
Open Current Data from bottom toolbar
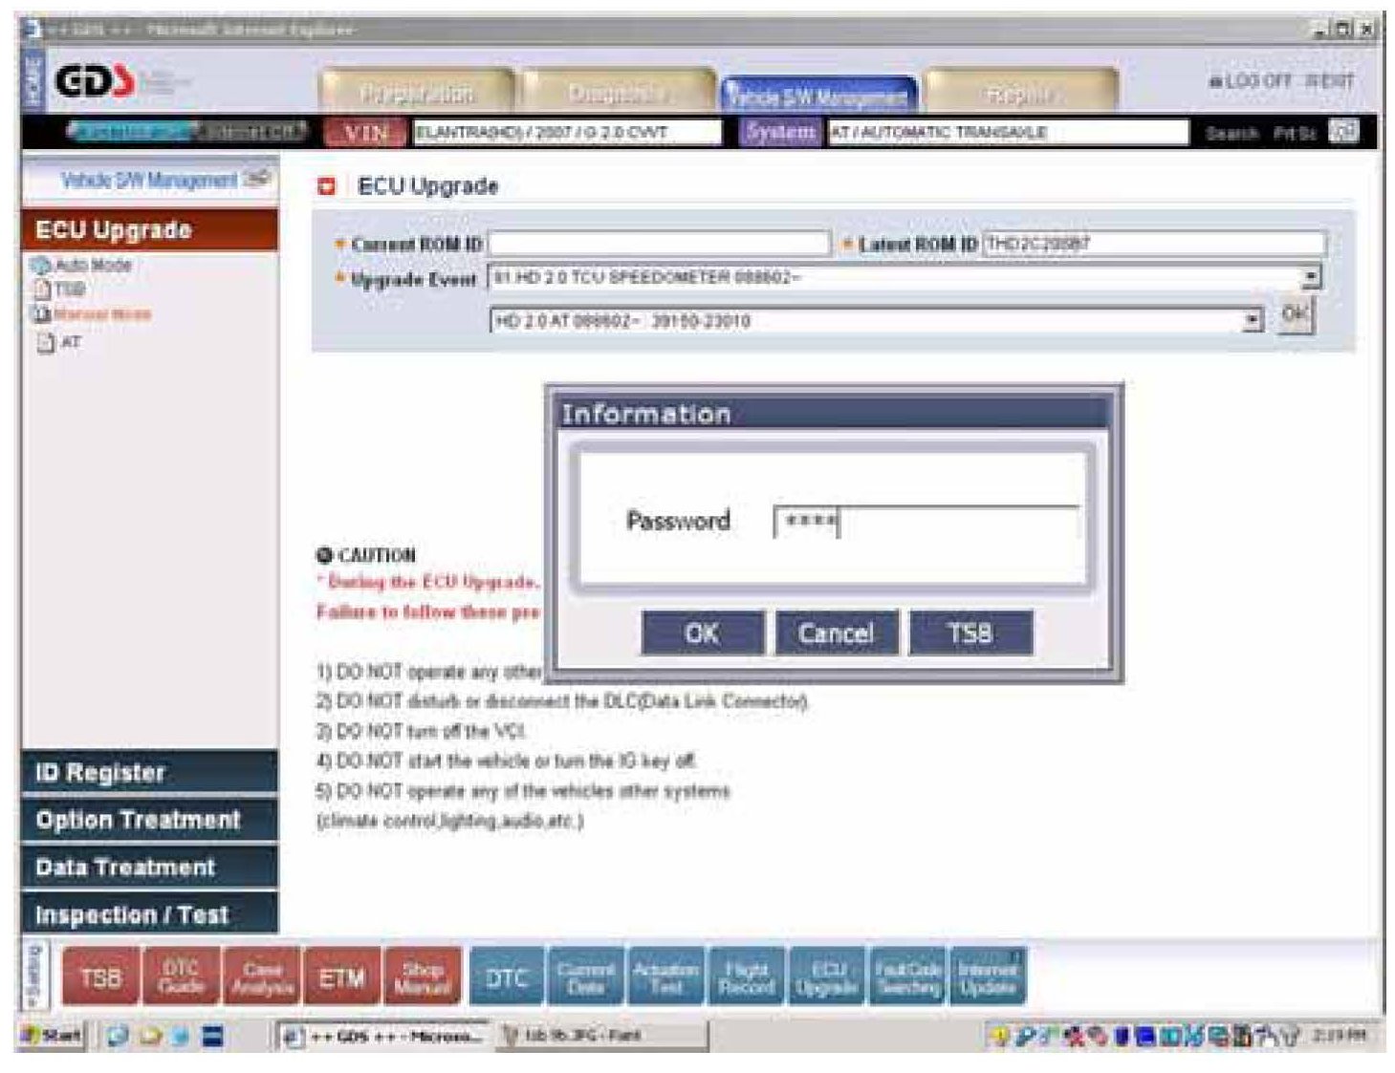[x=585, y=977]
